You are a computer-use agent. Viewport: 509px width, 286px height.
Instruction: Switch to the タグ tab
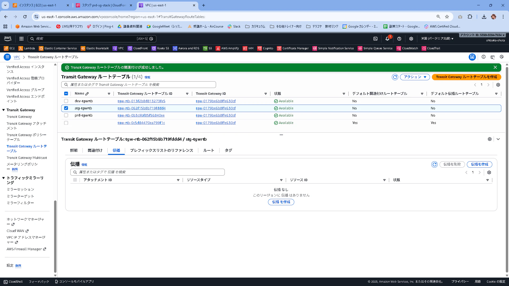pos(229,150)
